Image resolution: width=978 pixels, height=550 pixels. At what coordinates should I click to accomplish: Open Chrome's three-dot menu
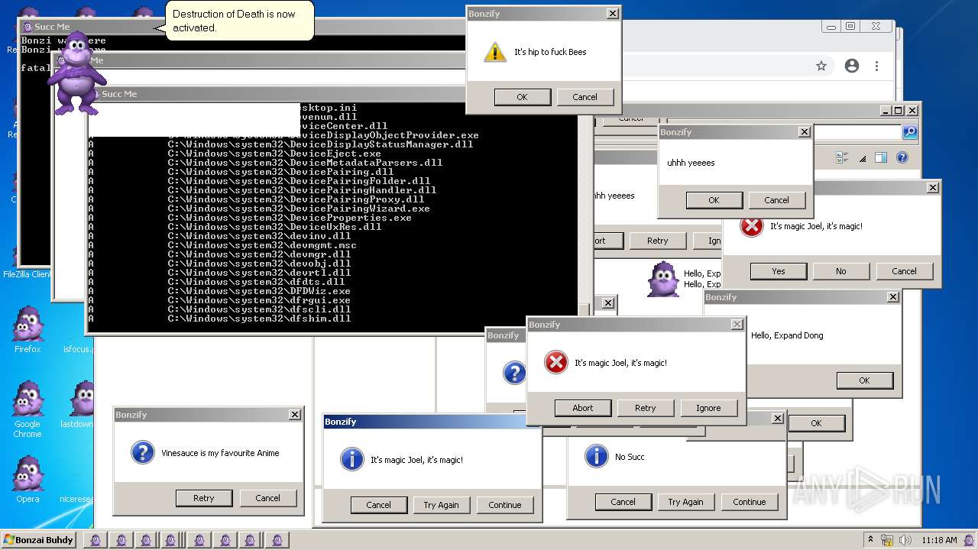point(877,66)
